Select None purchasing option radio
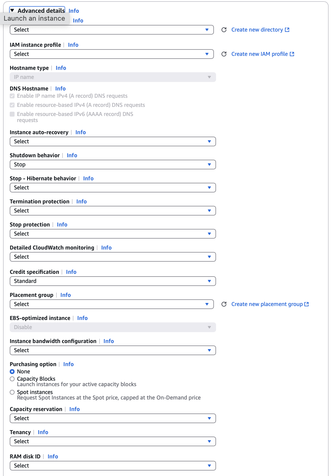This screenshot has height=476, width=335. click(12, 372)
